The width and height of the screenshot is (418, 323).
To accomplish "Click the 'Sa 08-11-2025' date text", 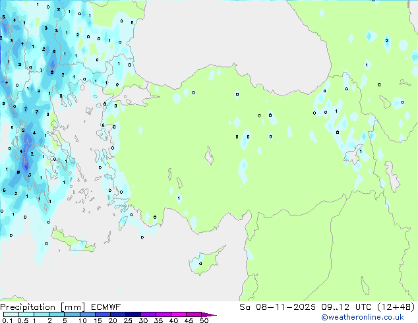I will tap(278, 307).
